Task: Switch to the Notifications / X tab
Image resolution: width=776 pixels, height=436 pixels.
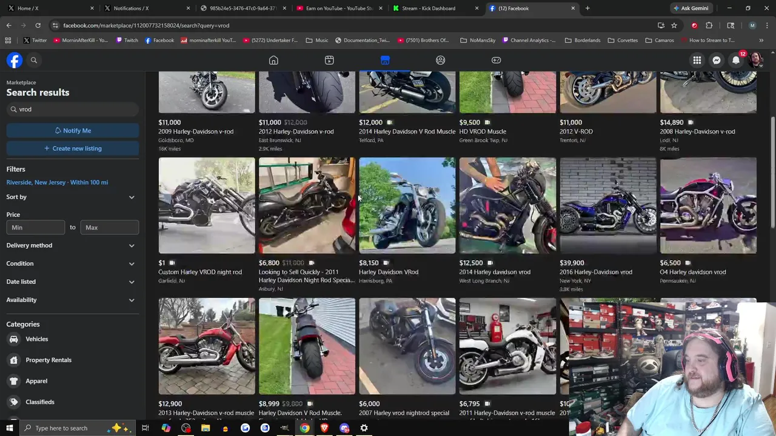Action: coord(145,8)
